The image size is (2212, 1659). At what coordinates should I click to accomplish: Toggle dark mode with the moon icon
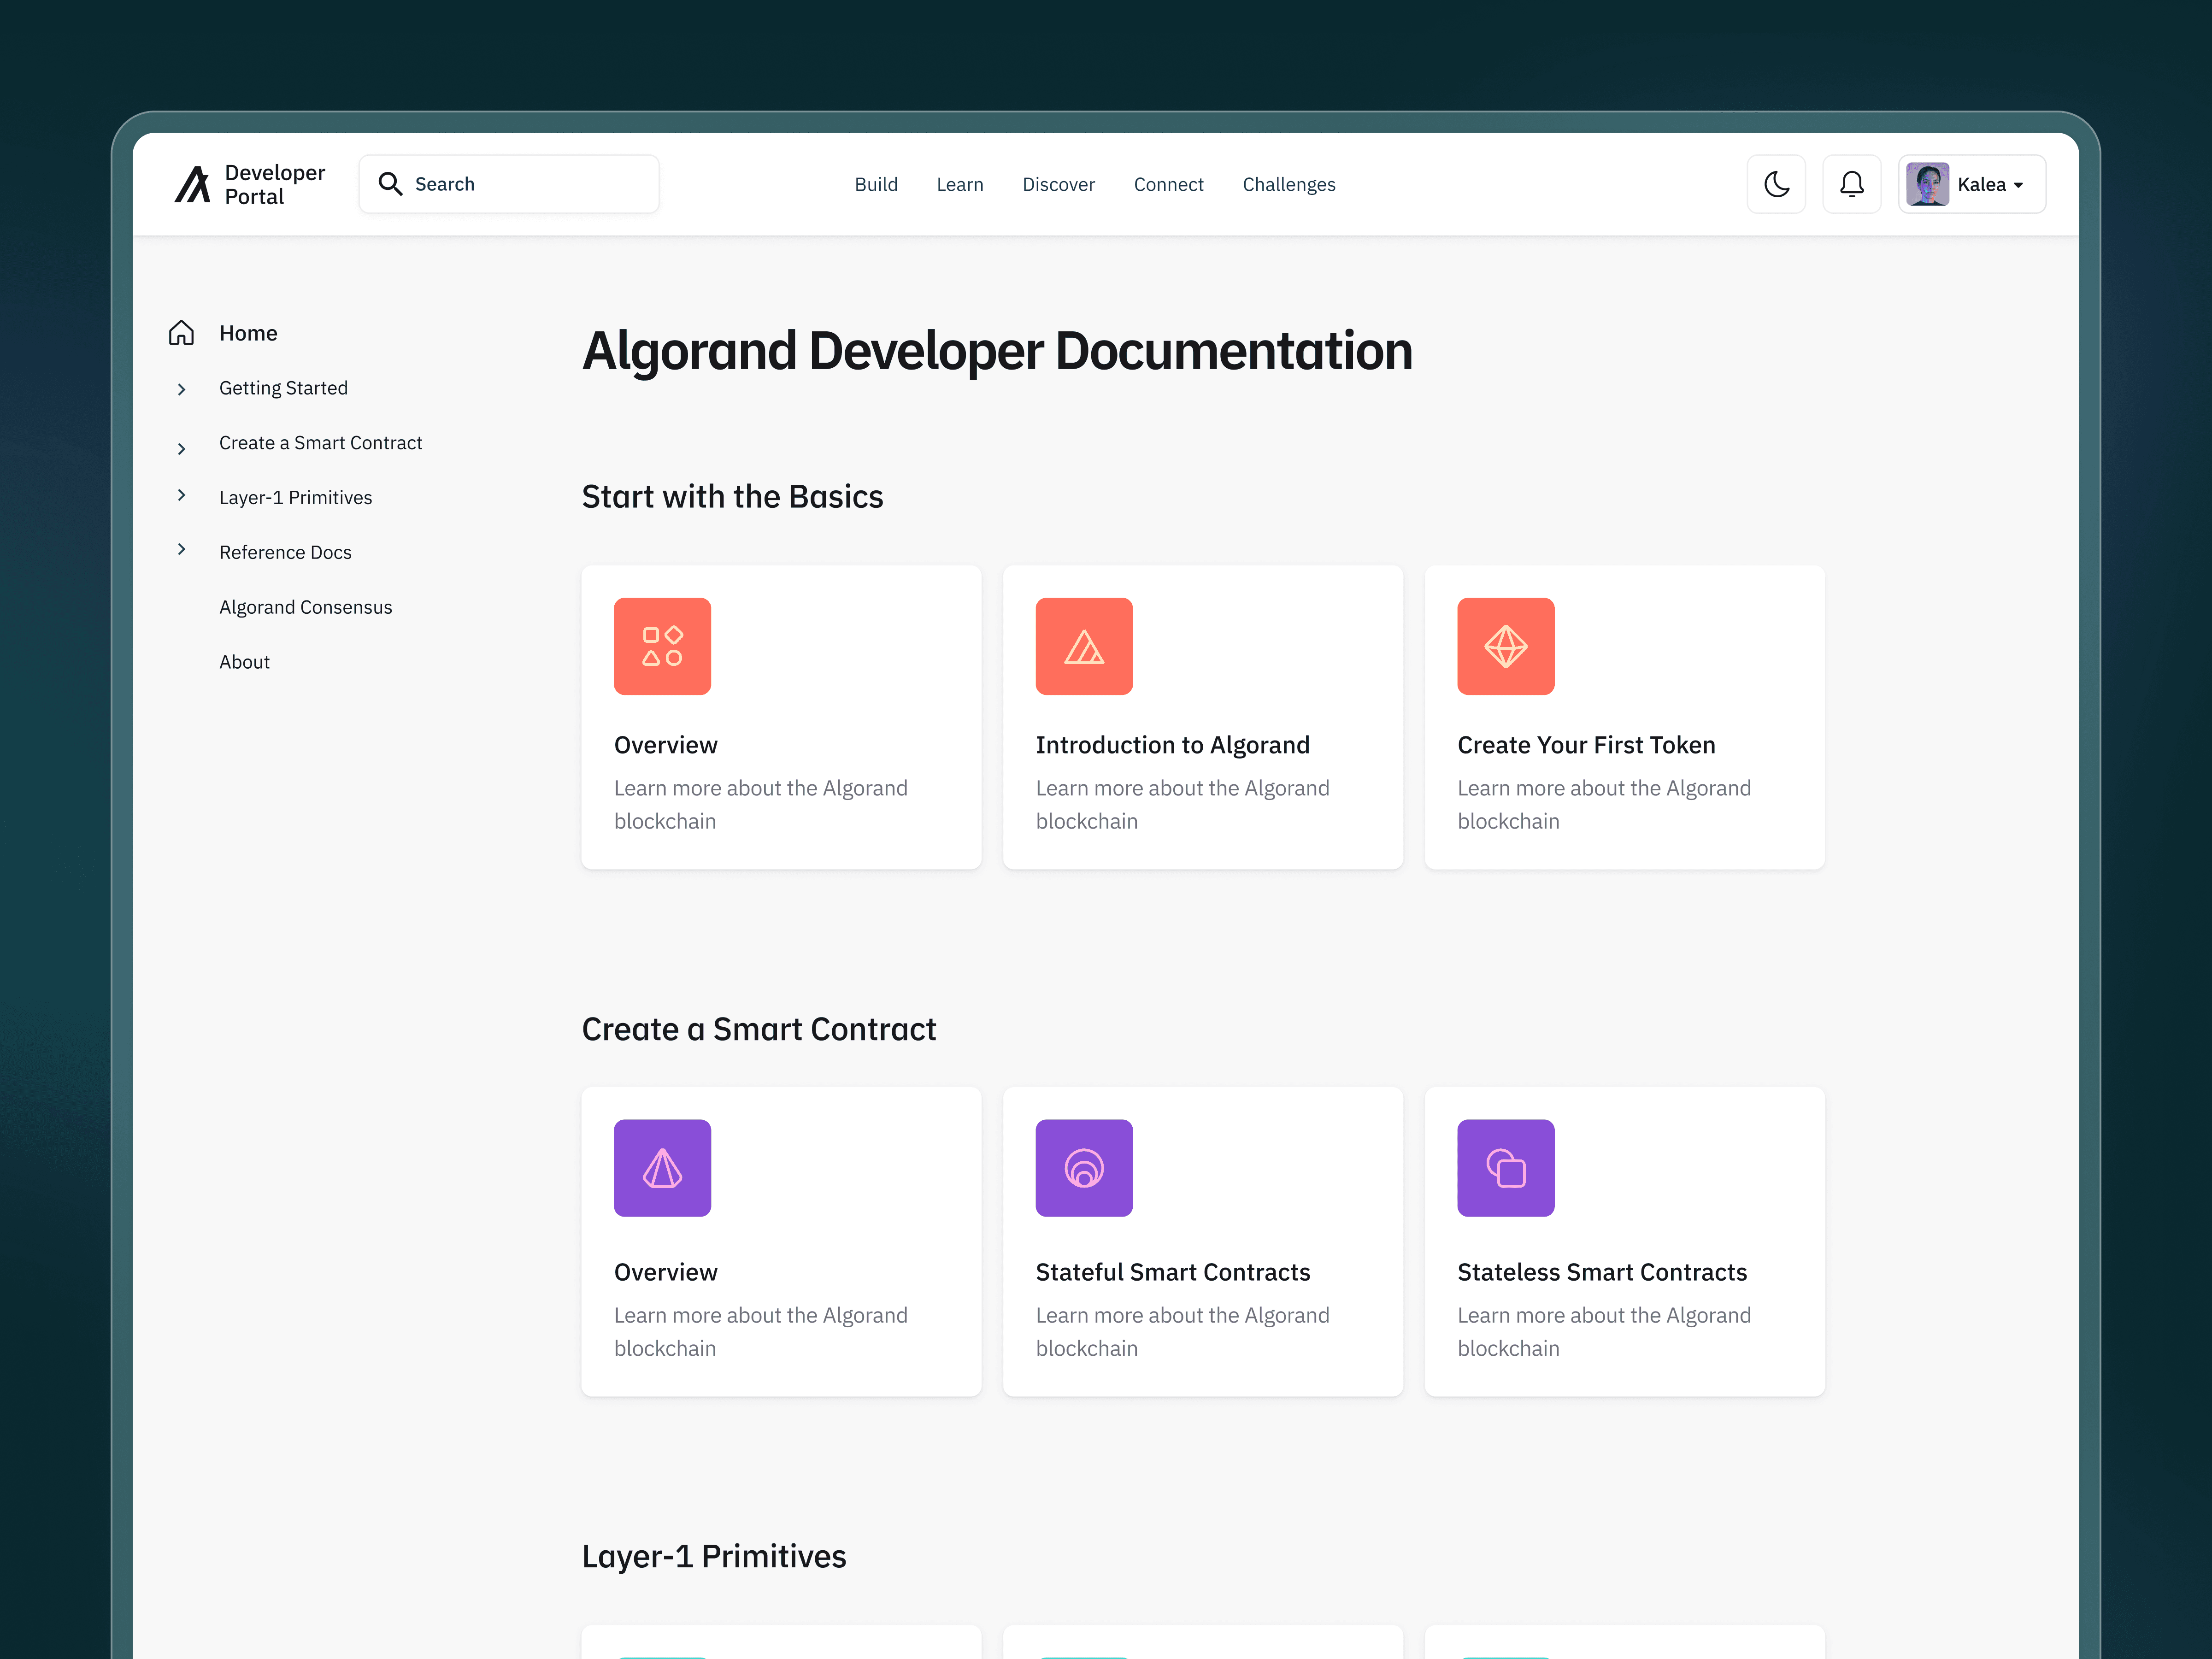coord(1776,184)
